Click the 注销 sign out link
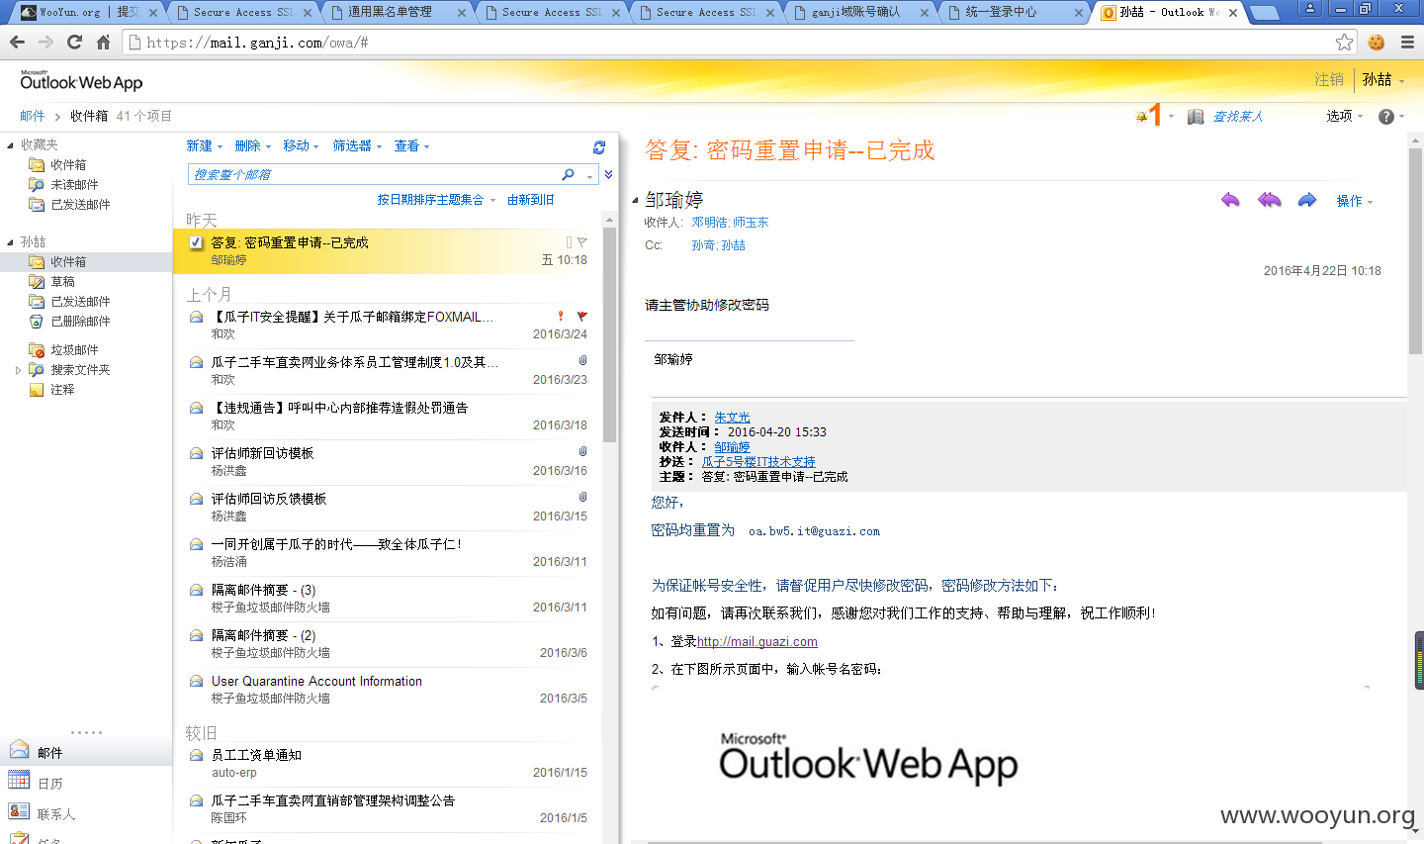Viewport: 1424px width, 844px height. coord(1329,79)
